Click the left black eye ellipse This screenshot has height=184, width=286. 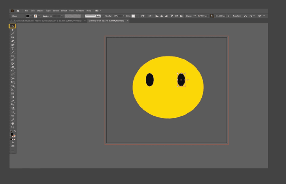click(x=150, y=80)
